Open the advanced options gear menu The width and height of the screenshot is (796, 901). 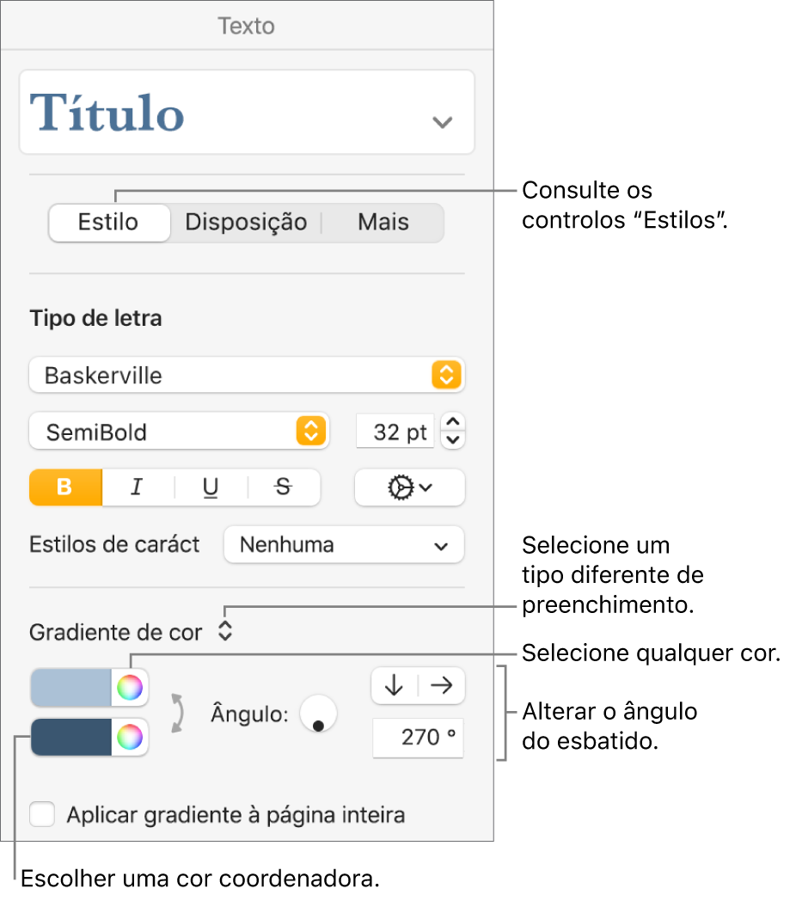(x=409, y=487)
